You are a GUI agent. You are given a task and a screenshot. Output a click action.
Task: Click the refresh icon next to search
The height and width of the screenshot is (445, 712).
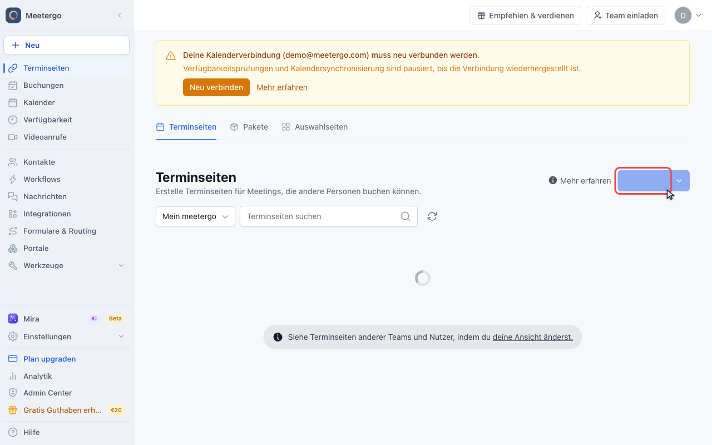pos(432,216)
